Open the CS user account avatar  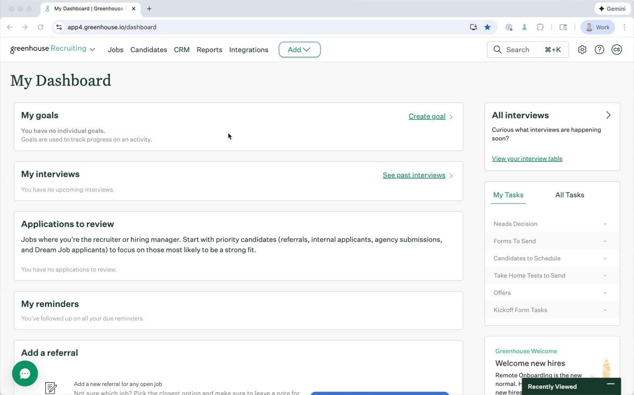click(617, 49)
